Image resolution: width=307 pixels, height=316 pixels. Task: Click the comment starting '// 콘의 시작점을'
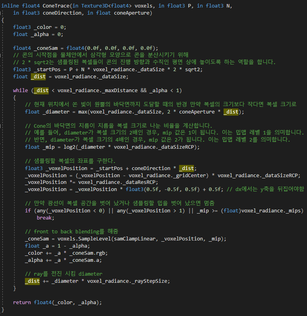tap(101, 55)
